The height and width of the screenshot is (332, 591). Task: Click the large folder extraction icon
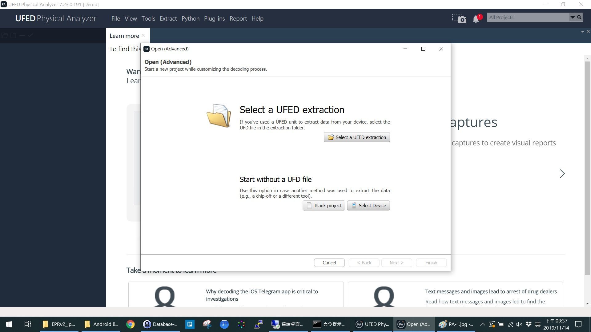coord(219,116)
